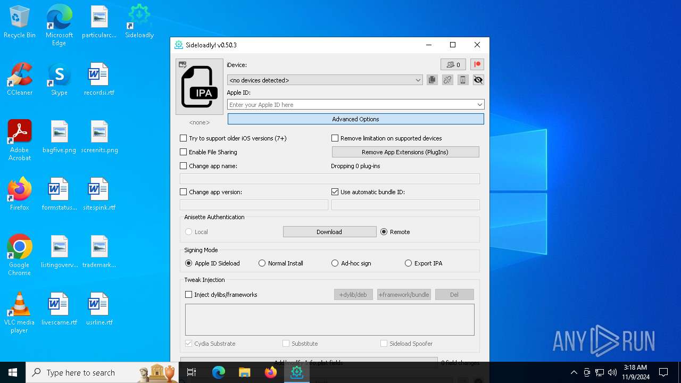Click the IPA file chooser image
This screenshot has height=383, width=681.
tap(200, 87)
